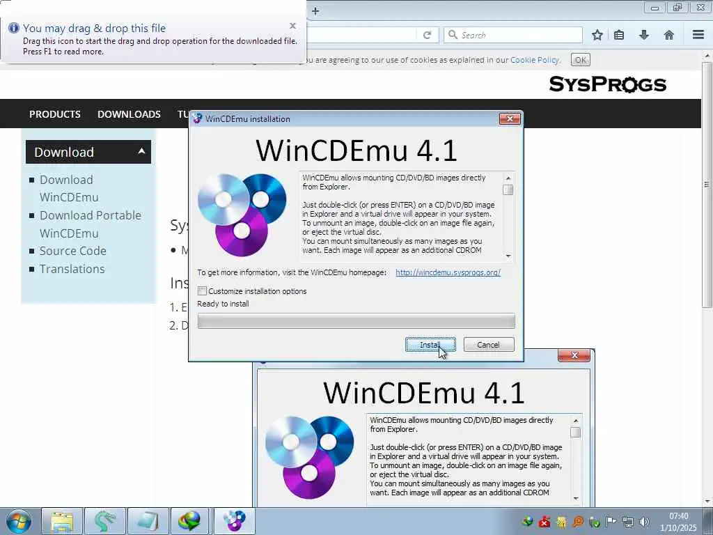Cancel the WinCDEmu installation dialog
Viewport: 713px width, 535px height.
[488, 344]
